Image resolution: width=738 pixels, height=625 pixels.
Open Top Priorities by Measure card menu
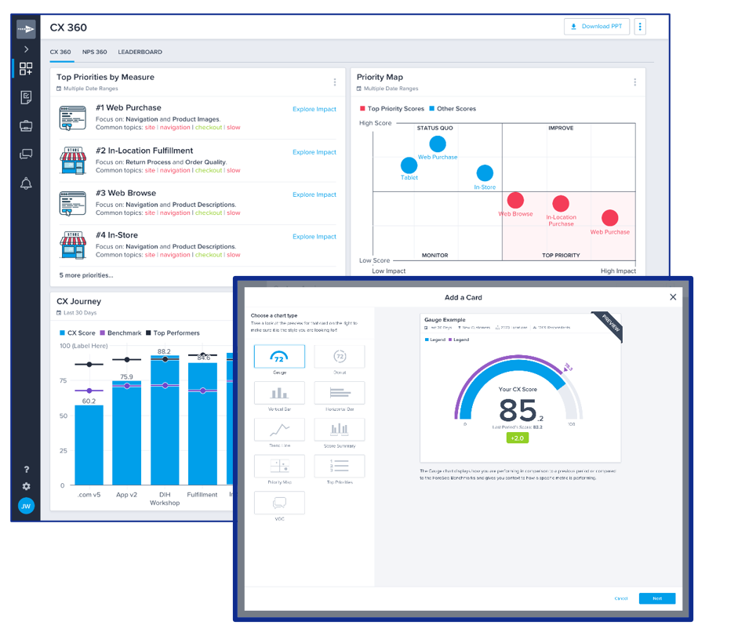coord(335,82)
